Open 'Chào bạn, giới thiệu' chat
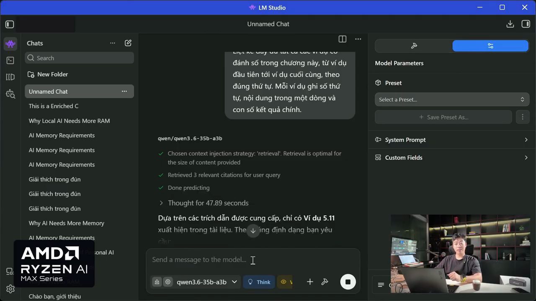This screenshot has height=301, width=536. click(x=80, y=296)
